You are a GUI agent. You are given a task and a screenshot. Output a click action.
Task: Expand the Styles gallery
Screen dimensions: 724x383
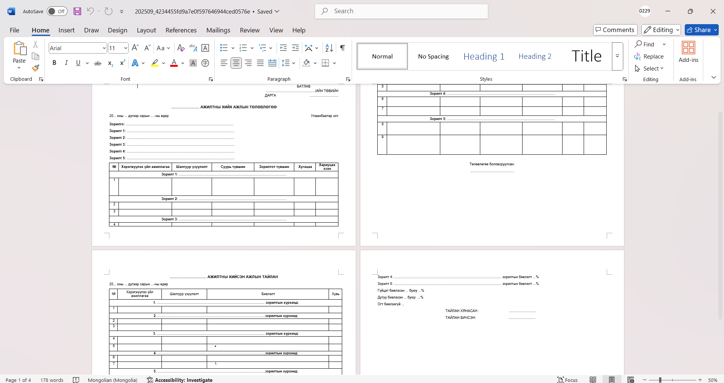[x=617, y=56]
